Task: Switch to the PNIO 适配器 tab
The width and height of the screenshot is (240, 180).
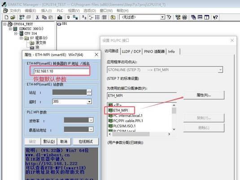Action: point(154,51)
